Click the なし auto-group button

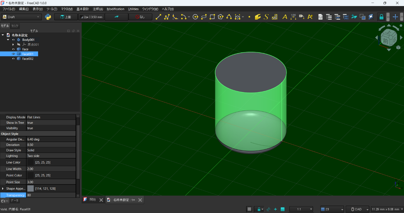click(140, 17)
